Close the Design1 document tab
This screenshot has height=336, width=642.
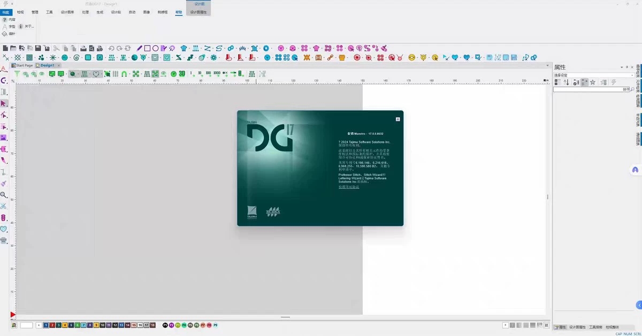pos(59,65)
